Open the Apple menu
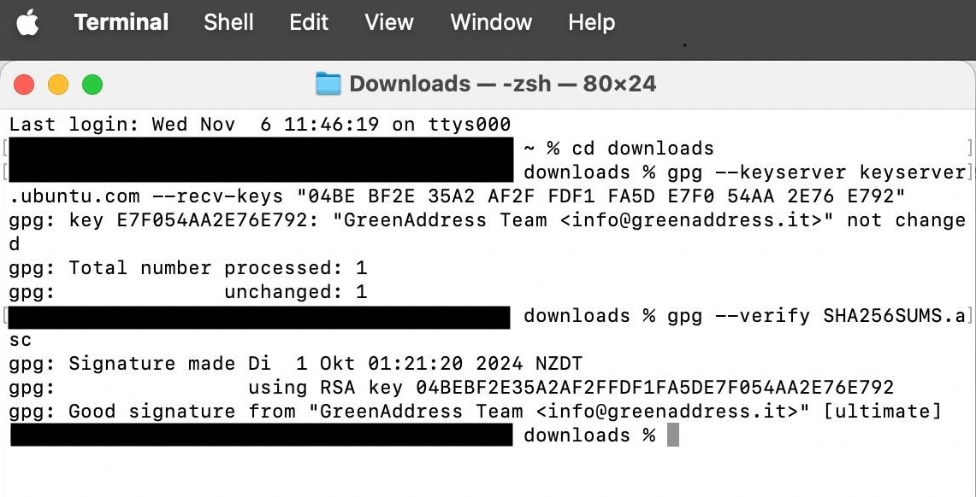Image resolution: width=976 pixels, height=497 pixels. [27, 23]
